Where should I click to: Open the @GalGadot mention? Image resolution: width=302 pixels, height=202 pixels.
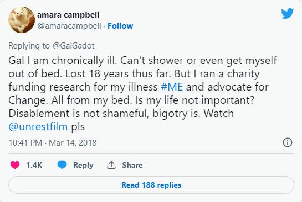[73, 46]
